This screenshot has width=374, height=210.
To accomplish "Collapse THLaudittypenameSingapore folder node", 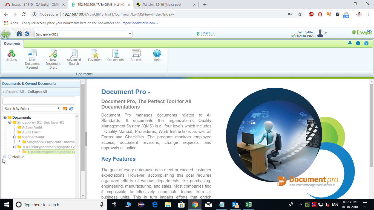I will (x=15, y=147).
